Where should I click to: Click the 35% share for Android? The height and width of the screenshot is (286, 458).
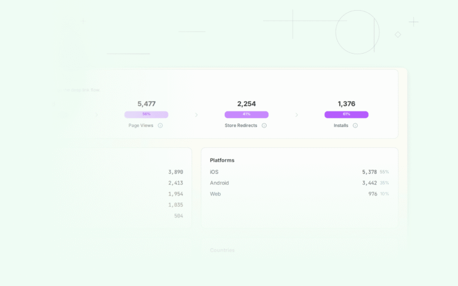pos(385,183)
